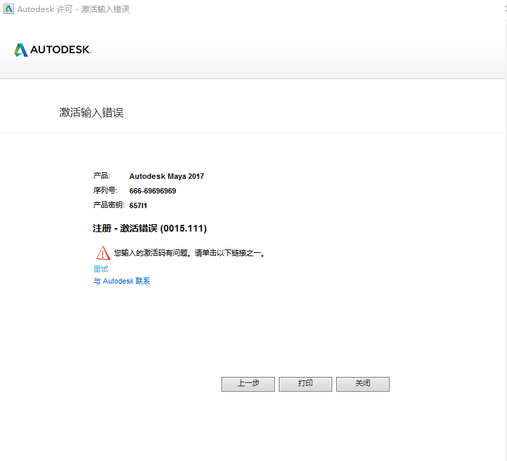Click the Autodesk logo in the header
The image size is (507, 461).
tap(53, 50)
